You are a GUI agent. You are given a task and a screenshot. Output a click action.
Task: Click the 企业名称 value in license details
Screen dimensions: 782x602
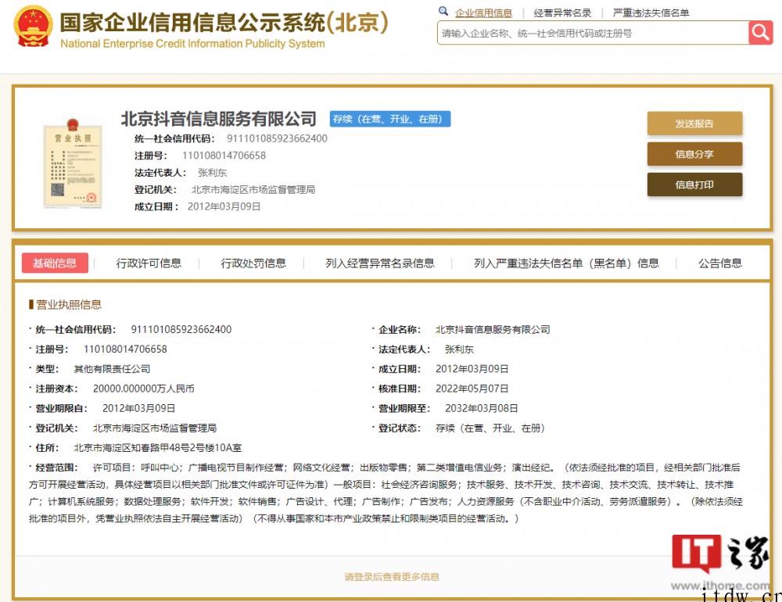493,330
